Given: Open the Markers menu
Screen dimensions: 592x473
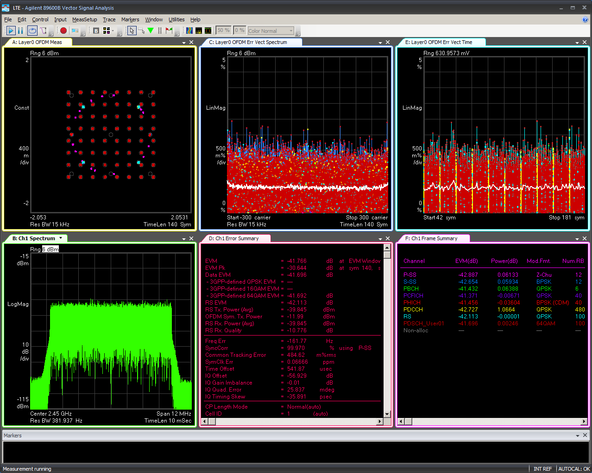Looking at the screenshot, I should tap(130, 19).
